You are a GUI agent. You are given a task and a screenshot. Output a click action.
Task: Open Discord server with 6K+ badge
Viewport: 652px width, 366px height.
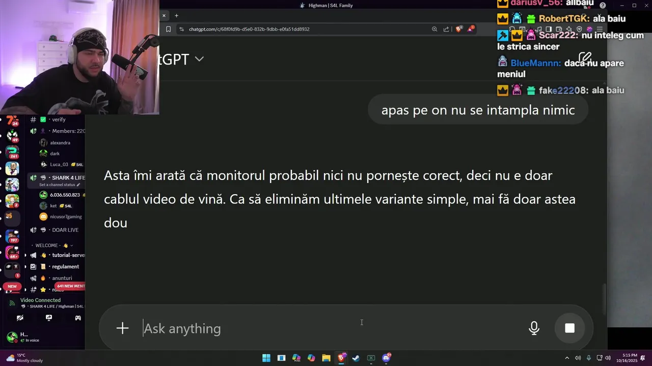pos(12,252)
